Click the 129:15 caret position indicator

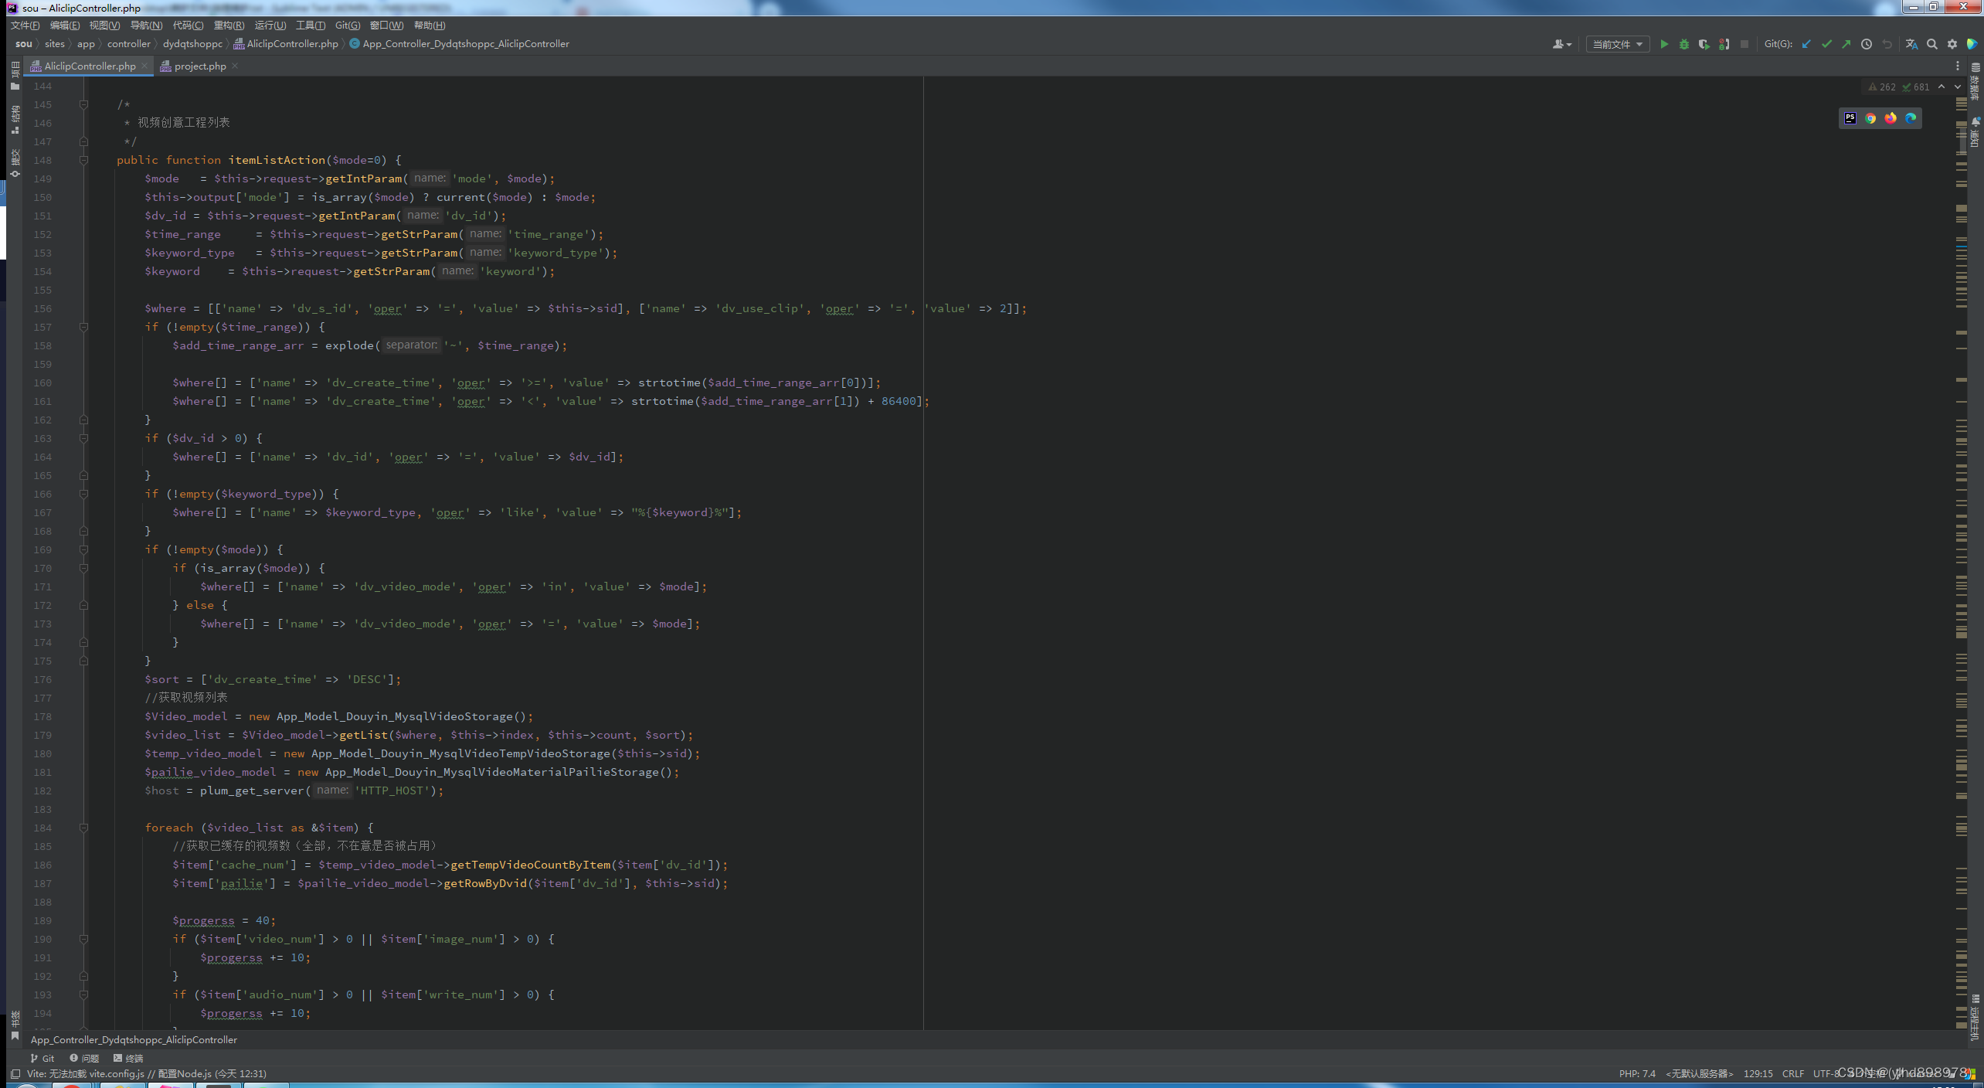pyautogui.click(x=1758, y=1074)
